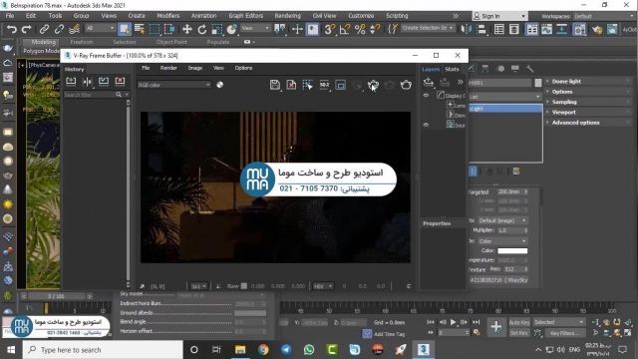
Task: Activate the Select Object tool
Action: [125, 29]
